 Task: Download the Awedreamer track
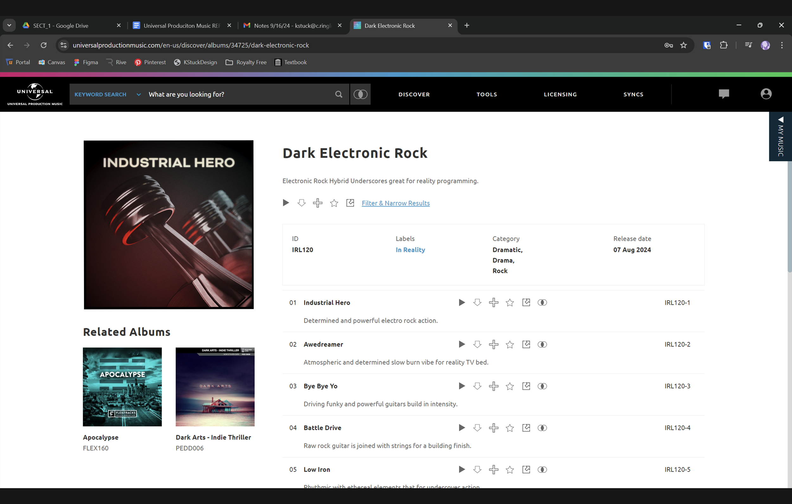pyautogui.click(x=477, y=344)
